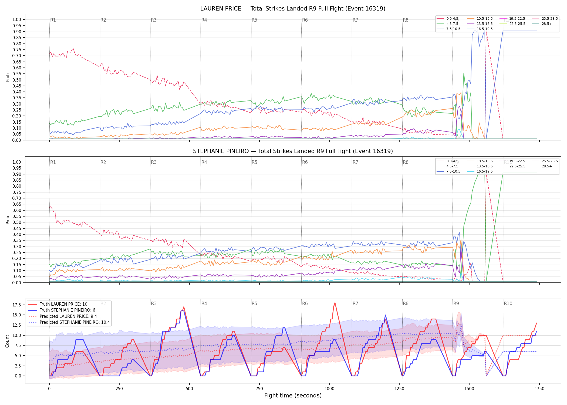This screenshot has height=405, width=567.
Task: Click the '250' x-axis tick label
Action: 119,389
